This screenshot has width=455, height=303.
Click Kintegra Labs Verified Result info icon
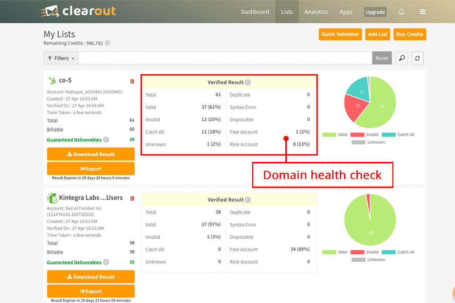tap(247, 200)
